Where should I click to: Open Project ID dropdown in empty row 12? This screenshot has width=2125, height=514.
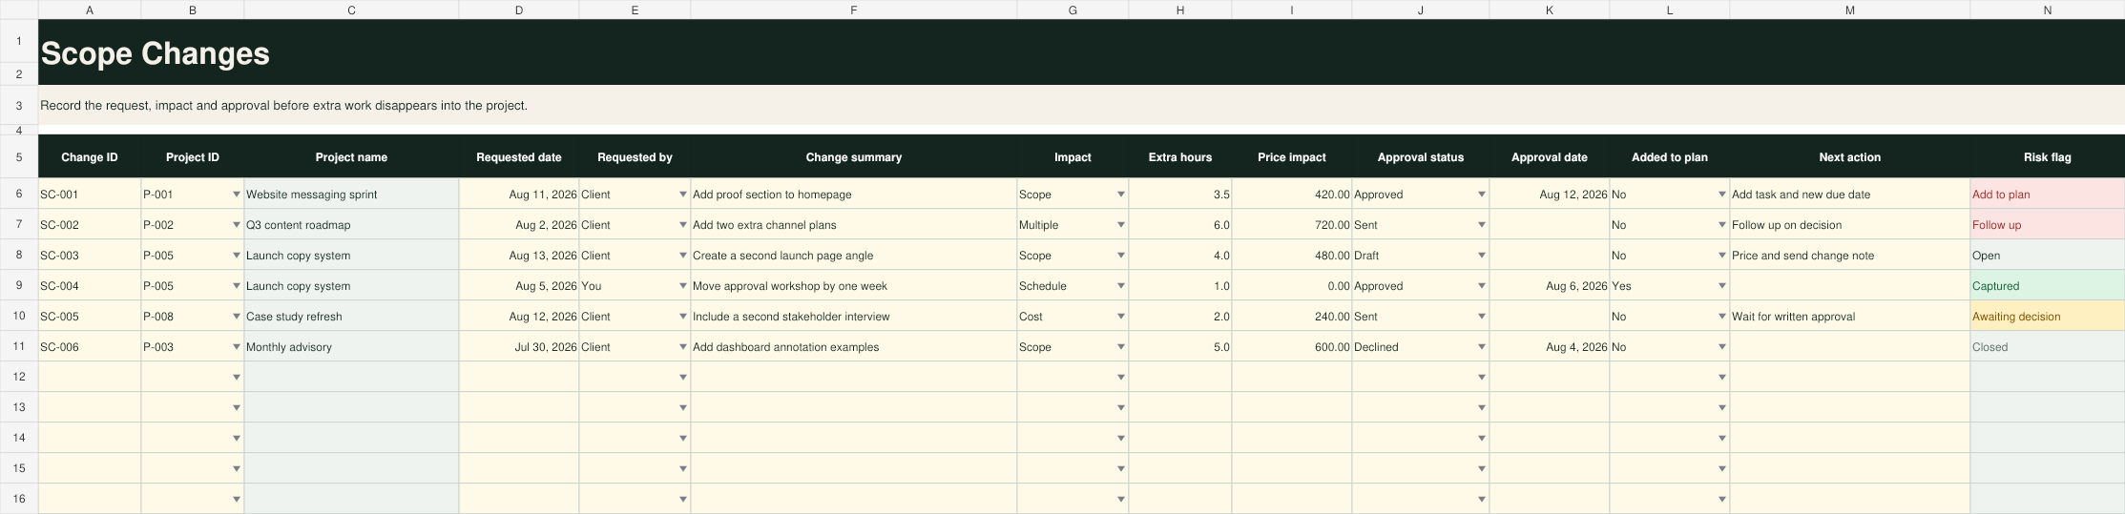pyautogui.click(x=236, y=378)
